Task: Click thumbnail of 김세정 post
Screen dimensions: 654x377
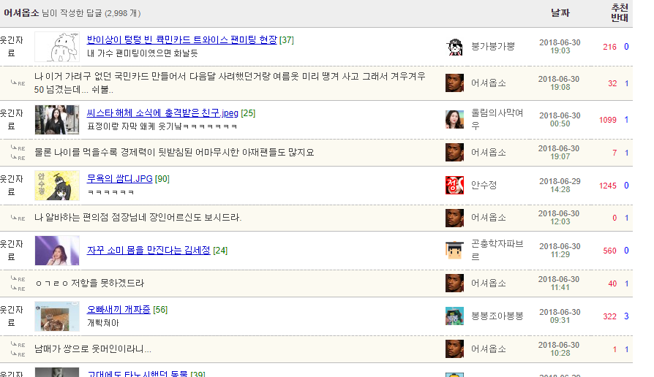Action: pyautogui.click(x=57, y=251)
